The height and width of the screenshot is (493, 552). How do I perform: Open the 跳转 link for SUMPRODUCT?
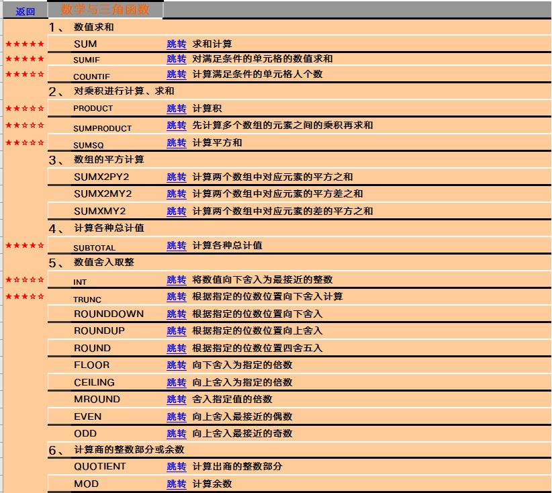[177, 126]
